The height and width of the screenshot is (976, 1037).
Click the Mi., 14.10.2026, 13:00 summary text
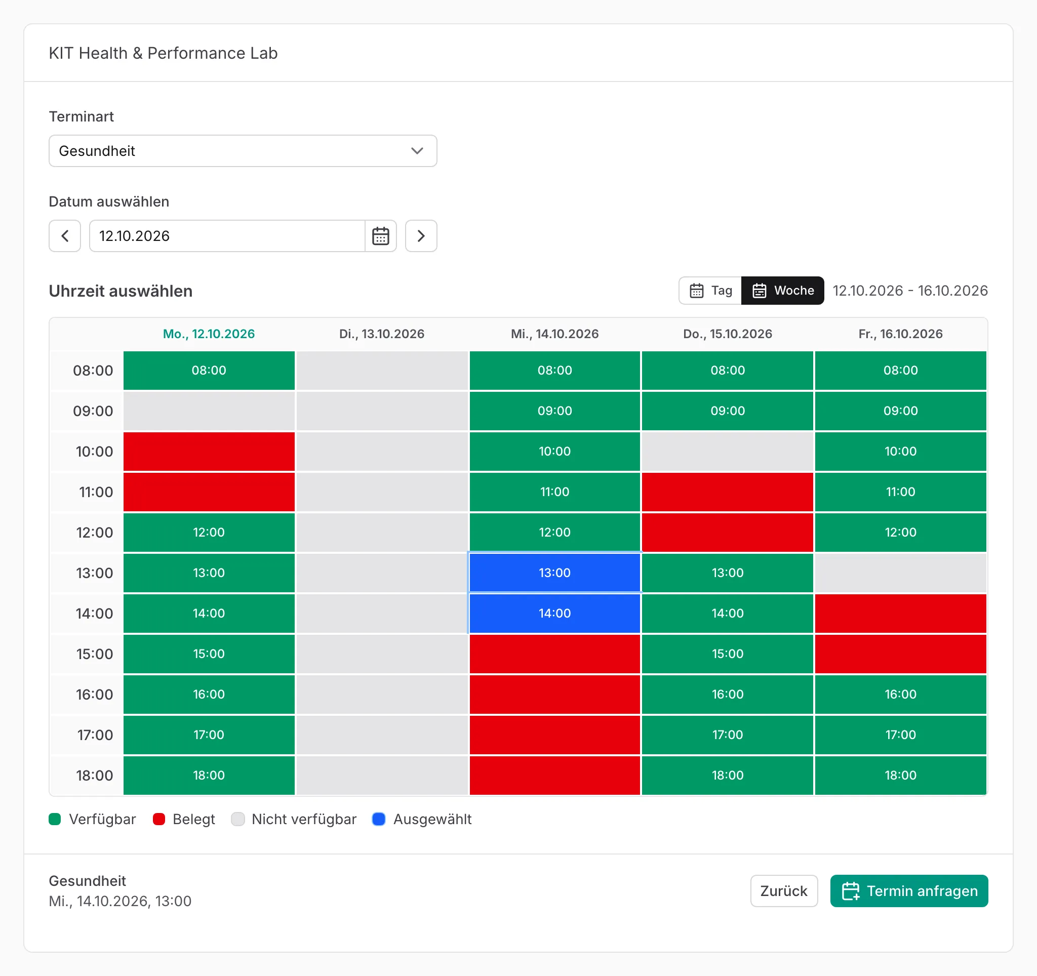point(120,901)
